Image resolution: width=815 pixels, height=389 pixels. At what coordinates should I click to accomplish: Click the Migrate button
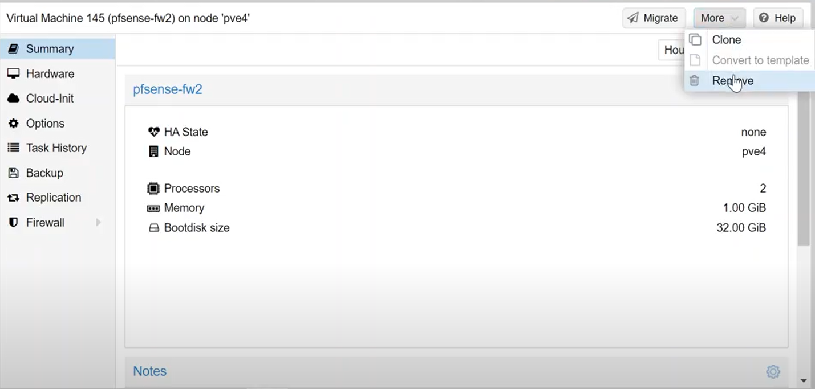[x=654, y=18]
